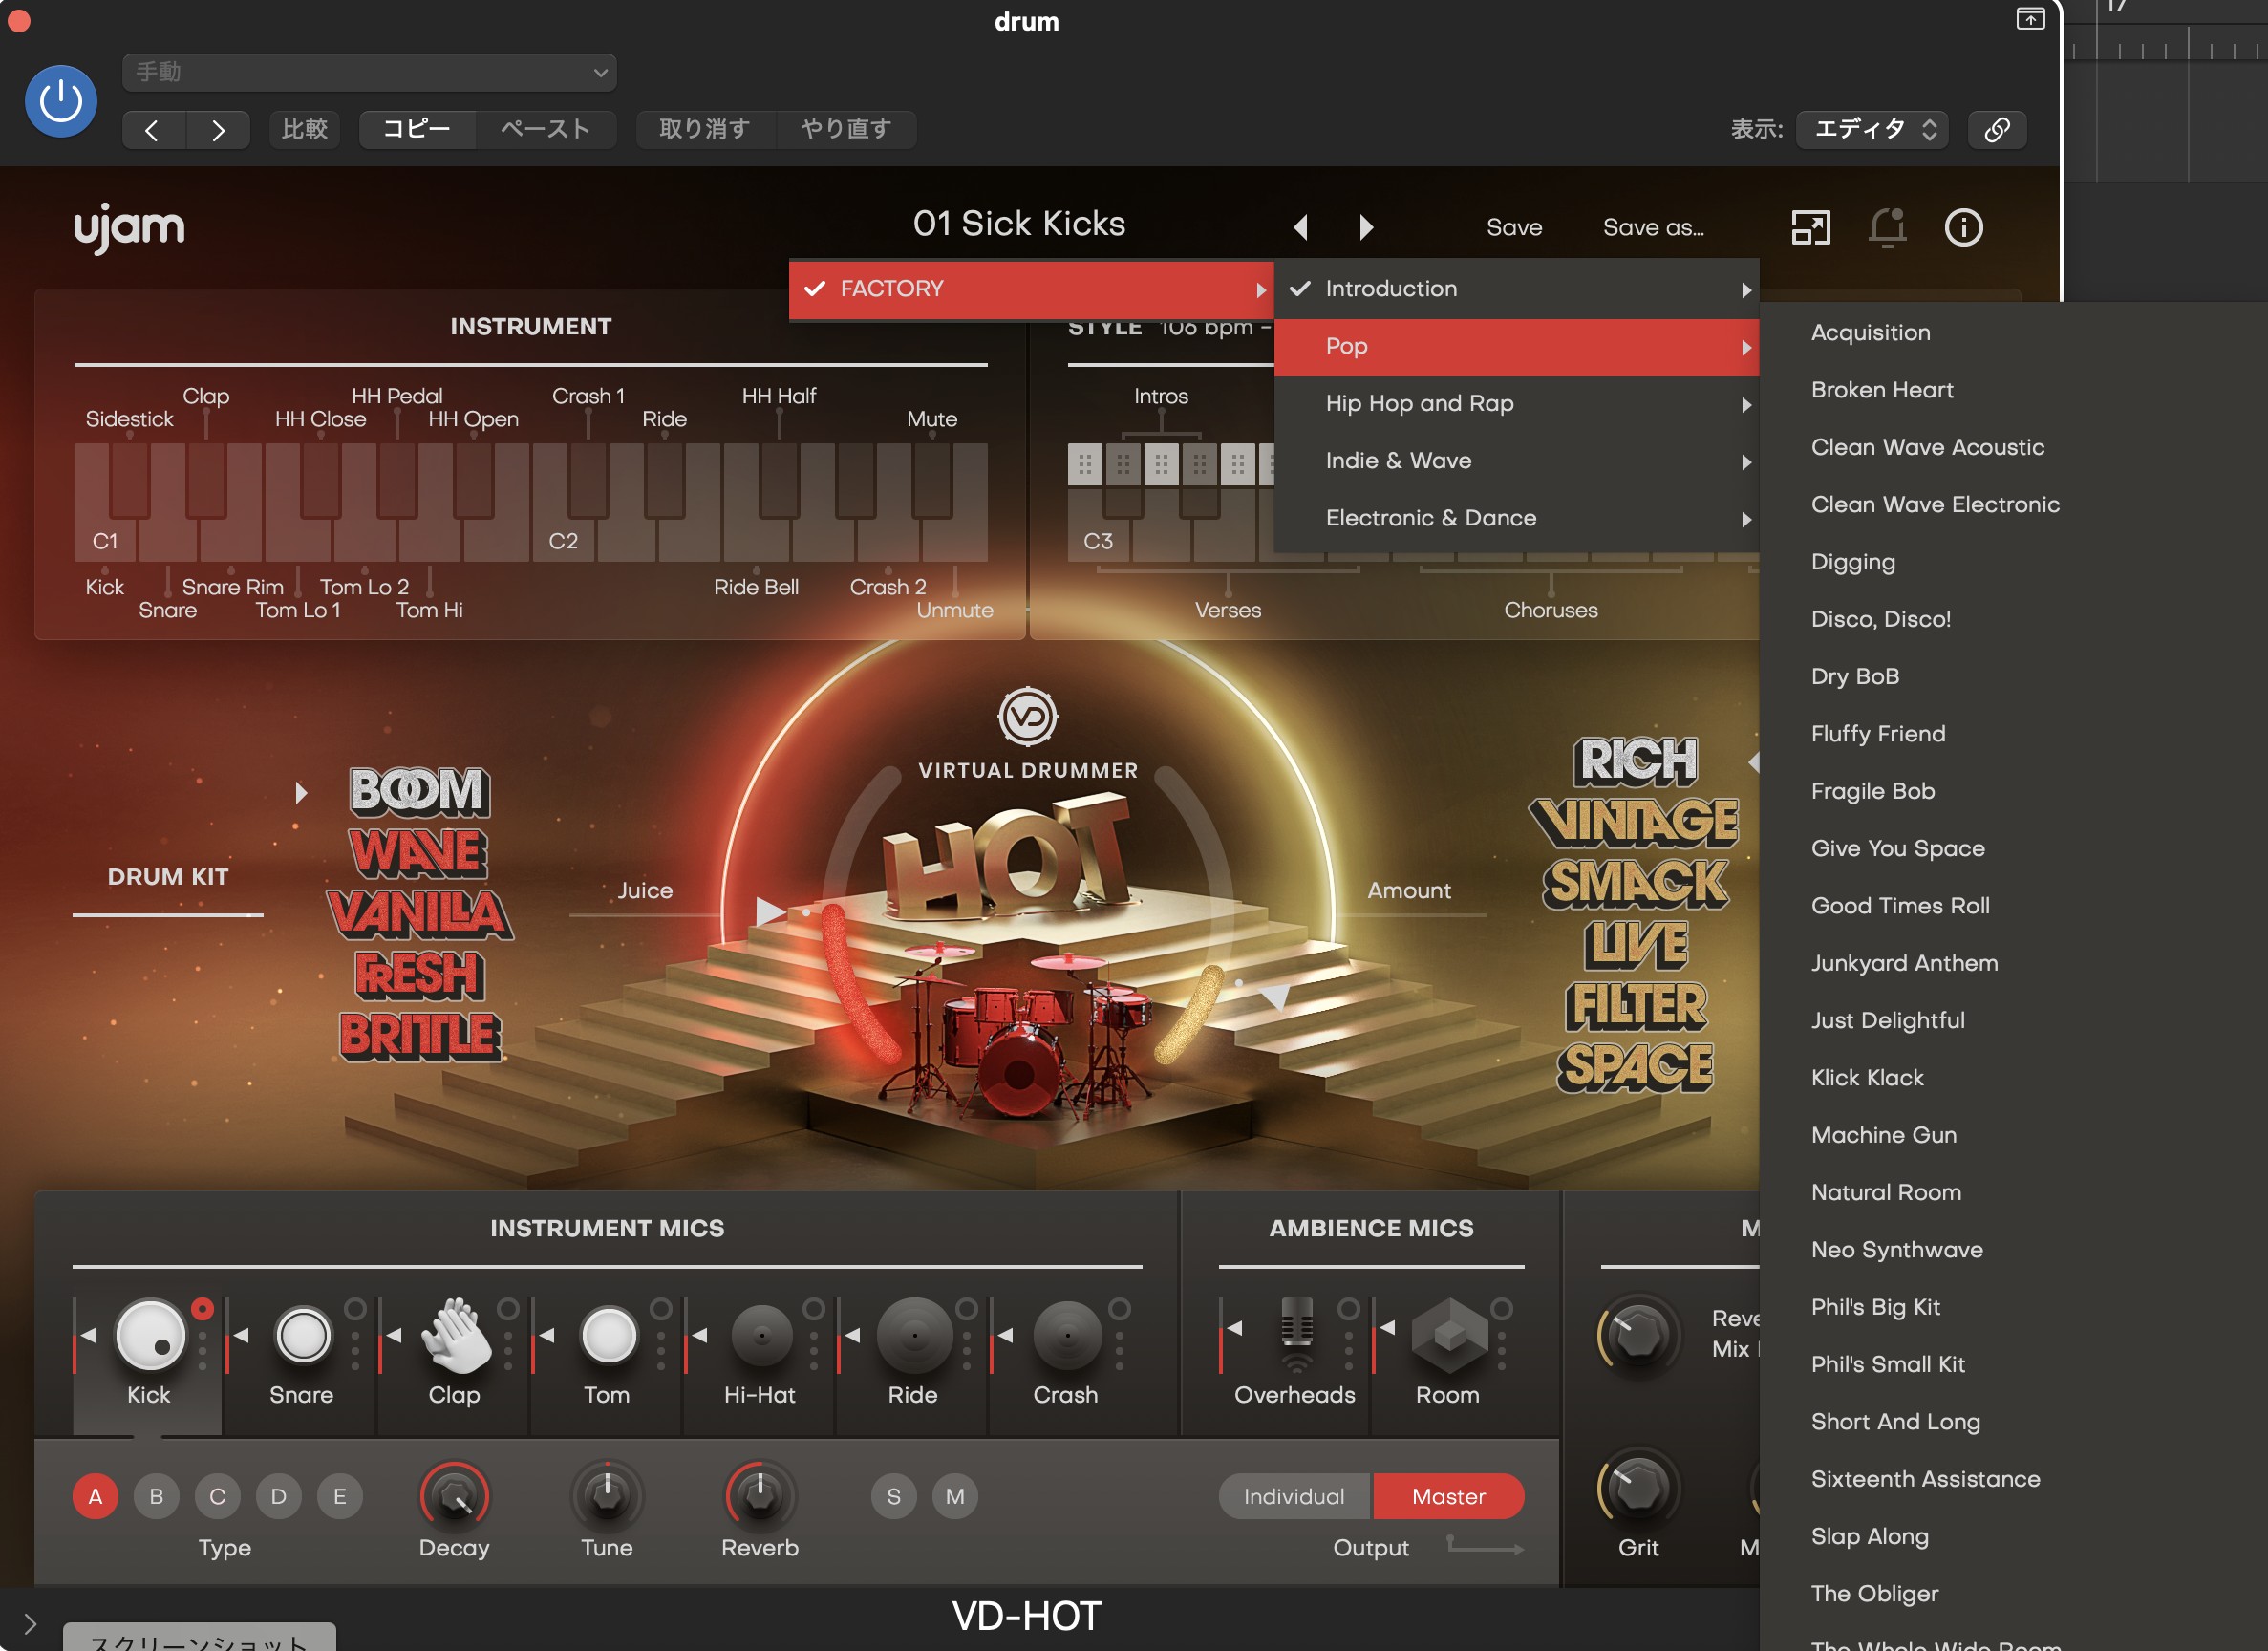This screenshot has height=1651, width=2268.
Task: Select the Crash cymbal mic icon
Action: (x=1067, y=1335)
